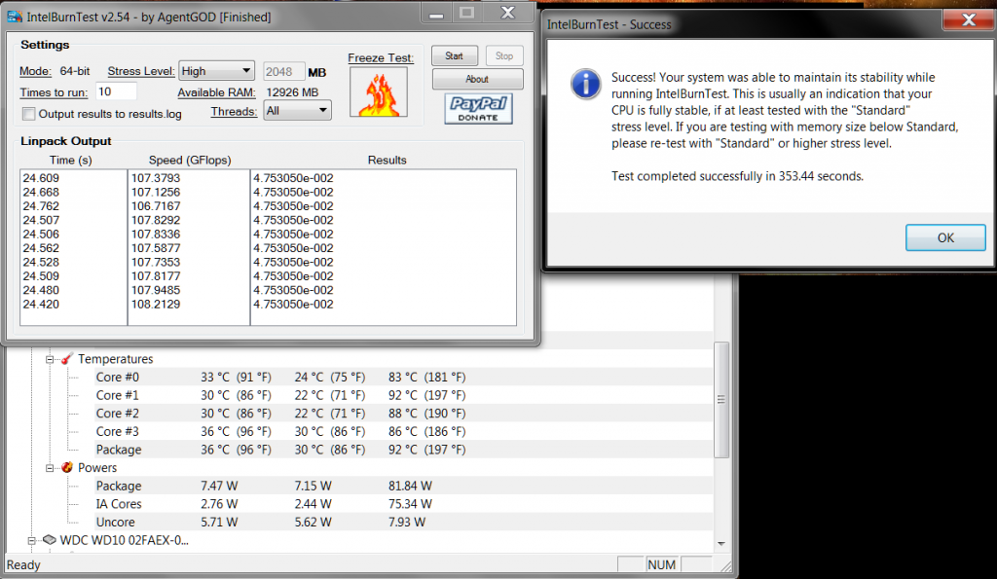Close the IntelBurnTest Success dialog
The width and height of the screenshot is (997, 579).
[x=969, y=19]
